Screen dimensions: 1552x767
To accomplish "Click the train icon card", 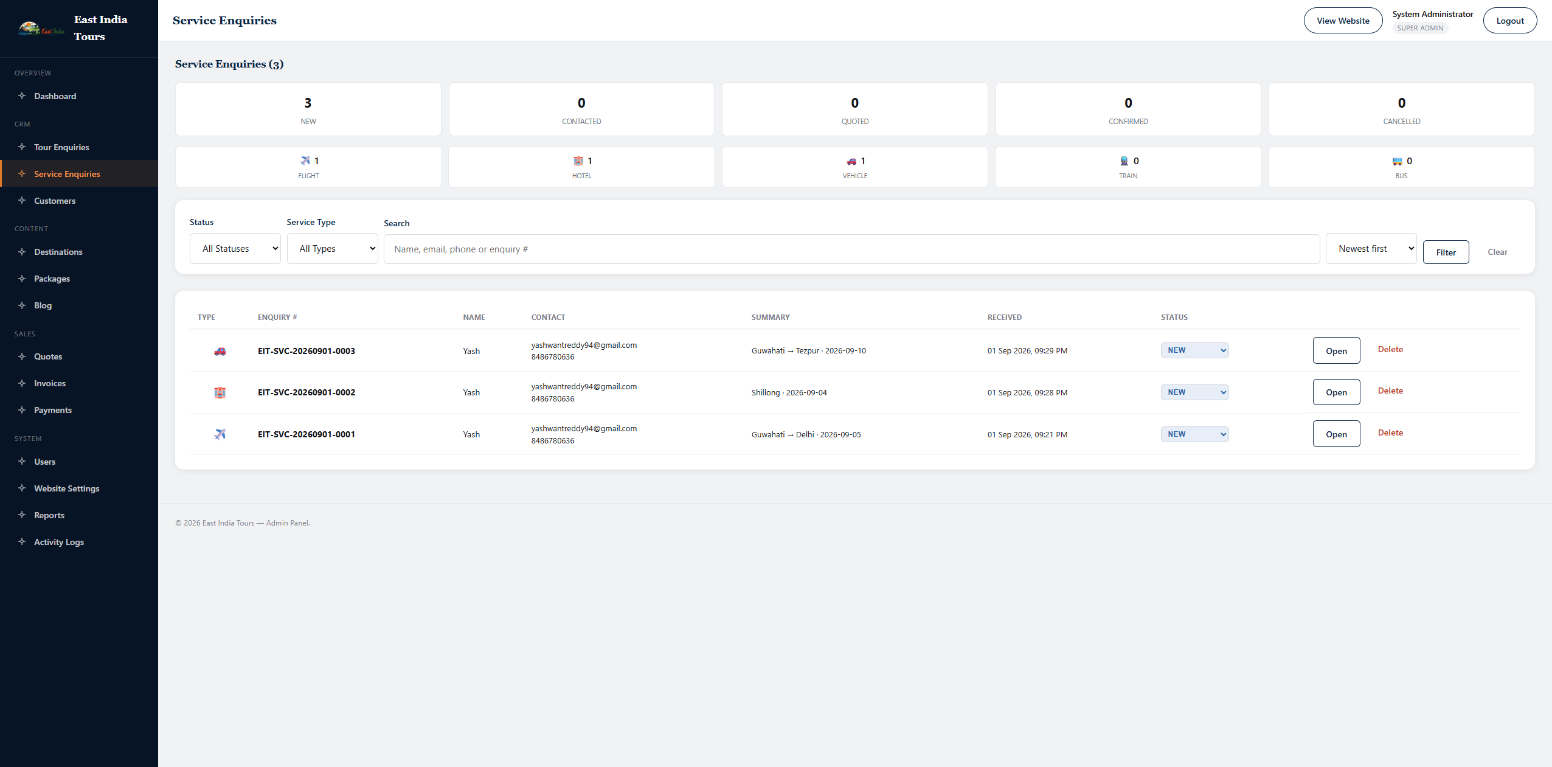I will point(1128,167).
